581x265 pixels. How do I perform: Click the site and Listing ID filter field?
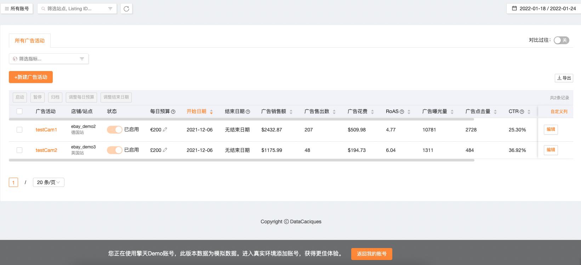(x=77, y=8)
